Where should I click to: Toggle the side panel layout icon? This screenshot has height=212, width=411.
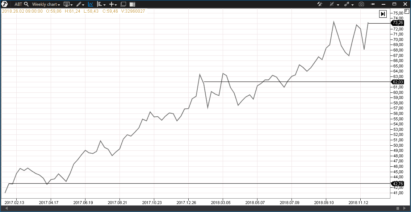click(132, 4)
